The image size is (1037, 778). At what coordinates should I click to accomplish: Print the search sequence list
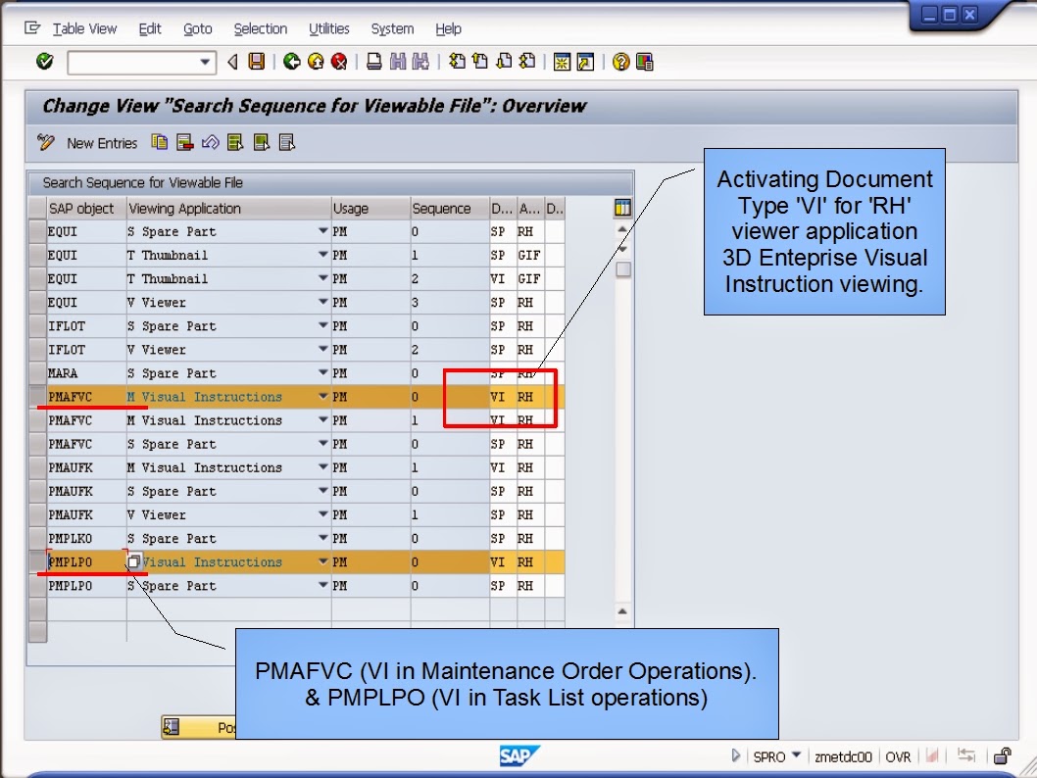[373, 62]
